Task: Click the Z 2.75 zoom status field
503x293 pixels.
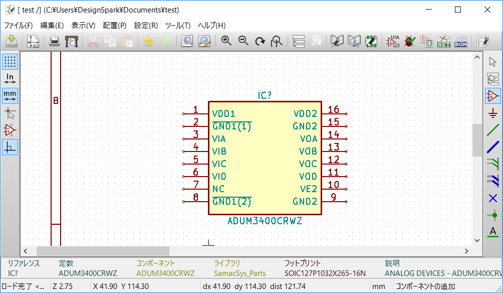Action: click(x=63, y=286)
